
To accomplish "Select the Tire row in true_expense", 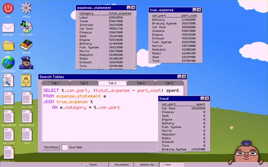I will 174,61.
